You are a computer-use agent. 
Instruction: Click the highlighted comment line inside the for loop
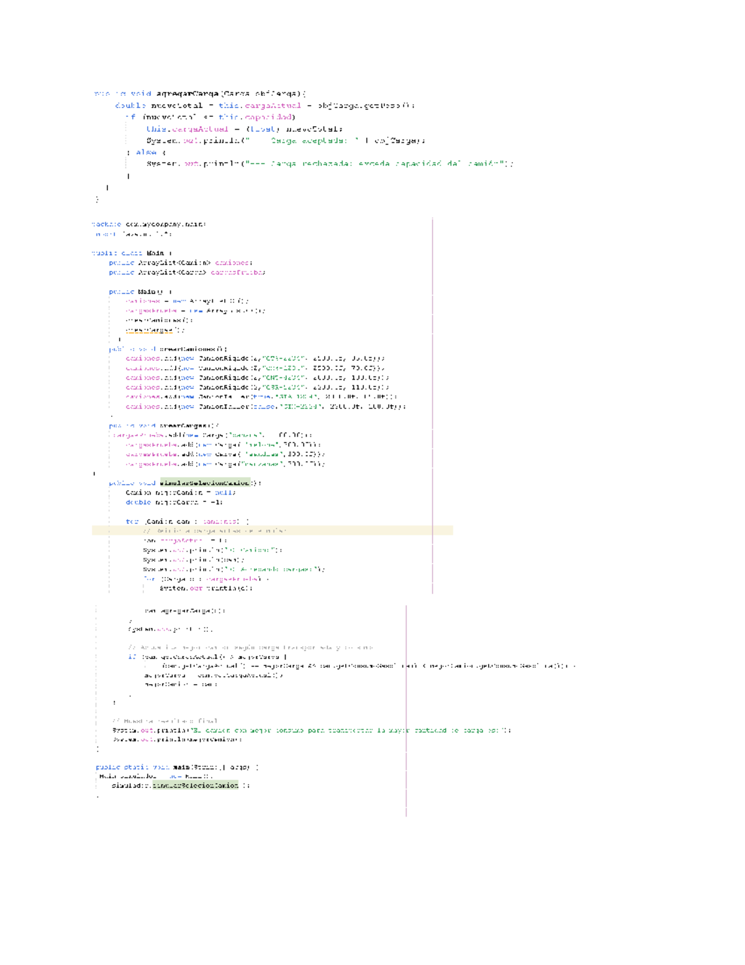(x=273, y=531)
